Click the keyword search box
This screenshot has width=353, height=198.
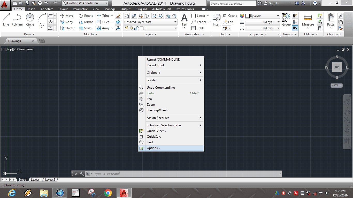(x=233, y=3)
